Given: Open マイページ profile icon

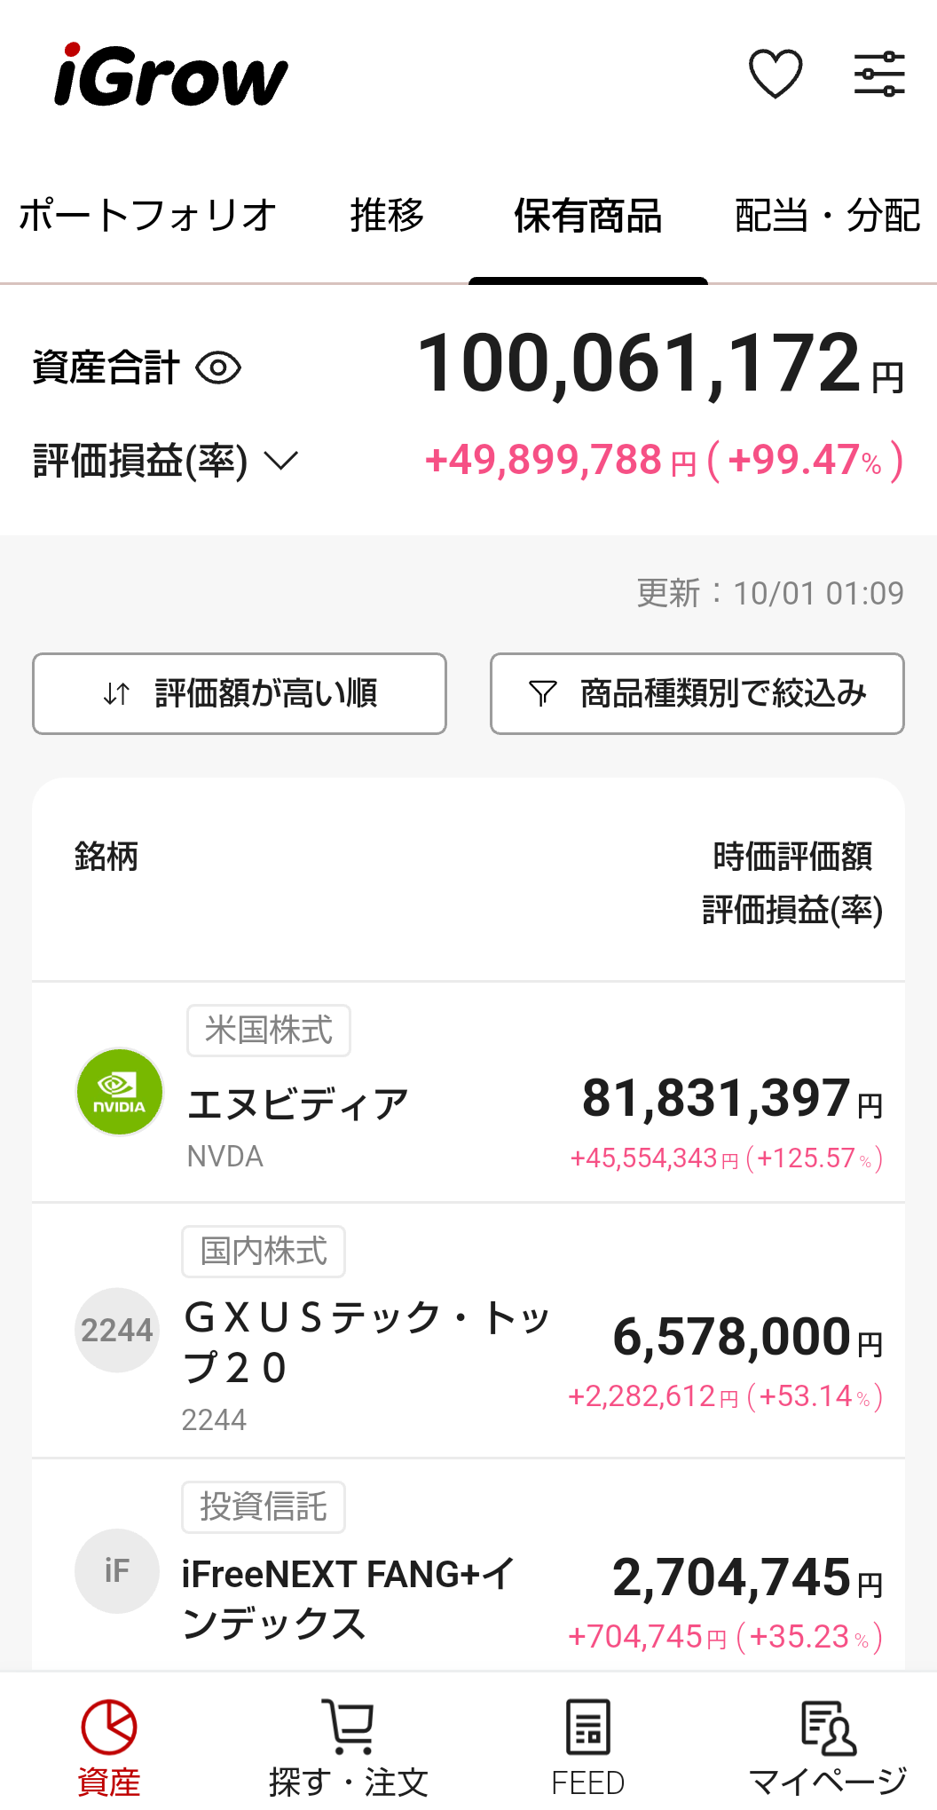Looking at the screenshot, I should (827, 1727).
